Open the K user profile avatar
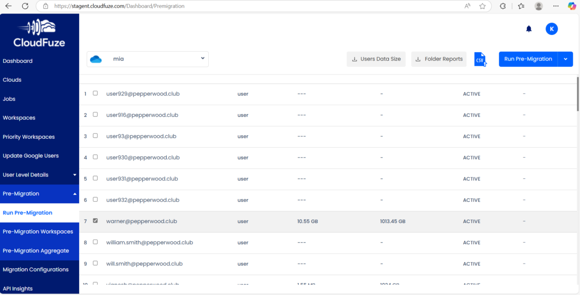This screenshot has height=295, width=580. (551, 29)
